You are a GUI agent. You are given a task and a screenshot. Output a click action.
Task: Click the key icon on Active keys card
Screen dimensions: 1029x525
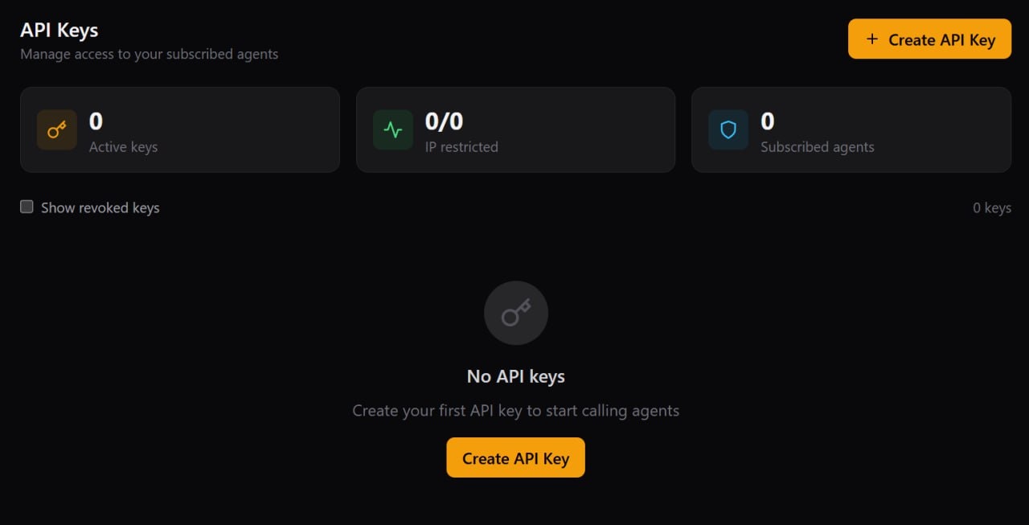click(x=56, y=129)
